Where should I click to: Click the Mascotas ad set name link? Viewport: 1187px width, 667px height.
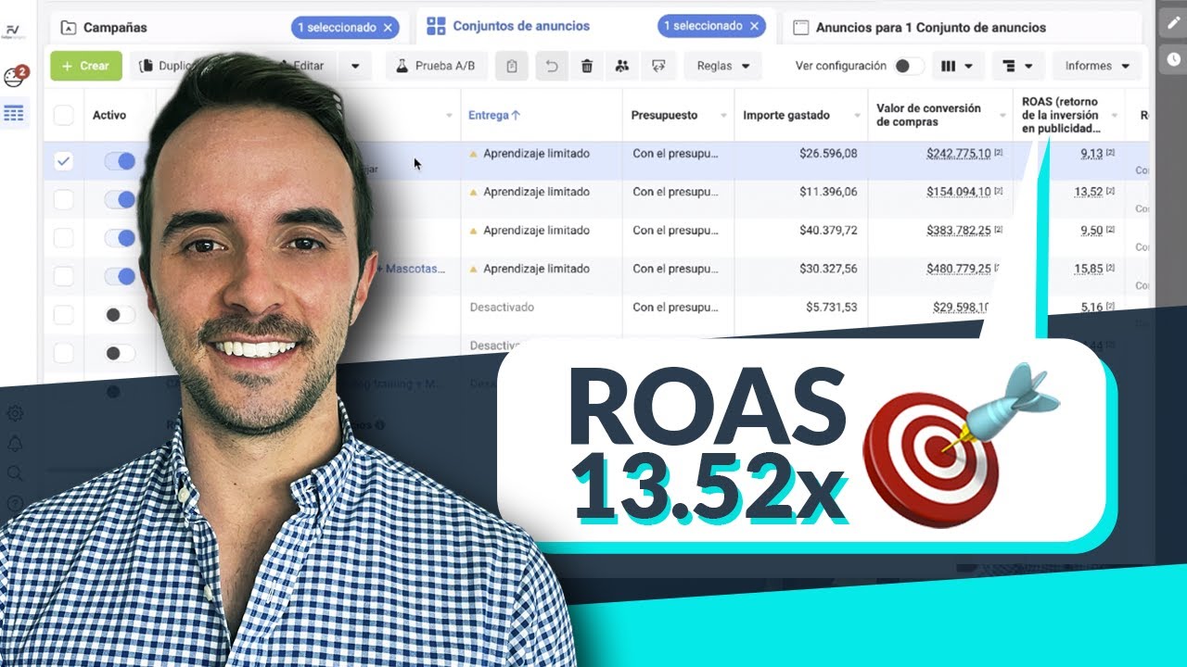[413, 270]
